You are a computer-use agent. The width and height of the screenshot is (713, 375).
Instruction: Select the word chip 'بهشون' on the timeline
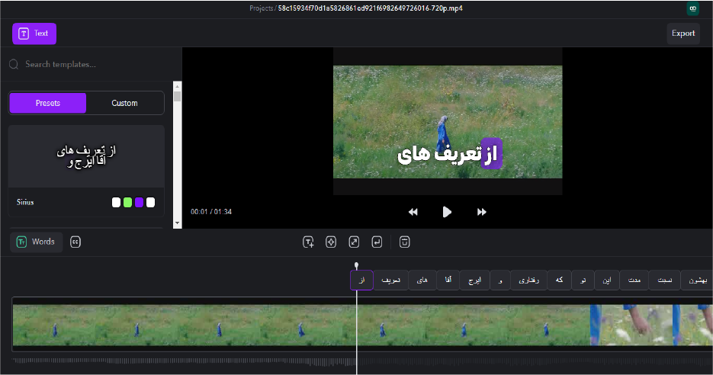click(x=697, y=280)
